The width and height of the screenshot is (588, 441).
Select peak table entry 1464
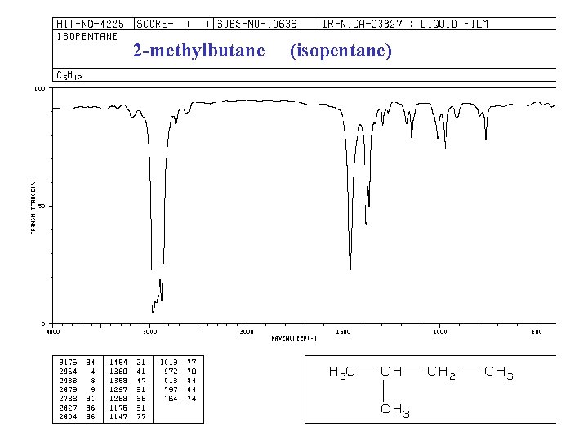tap(118, 363)
